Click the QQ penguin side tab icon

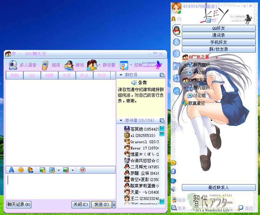[177, 30]
